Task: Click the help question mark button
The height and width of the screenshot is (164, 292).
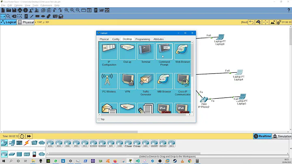Action: tap(289, 10)
